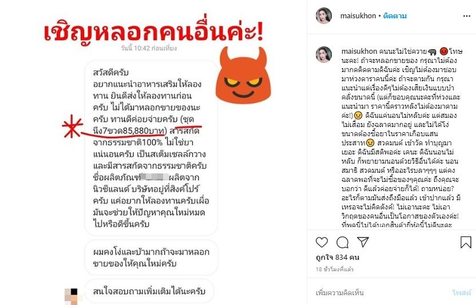View ถูกใจ 834 คน likes list
This screenshot has height=305, width=476.
[338, 258]
